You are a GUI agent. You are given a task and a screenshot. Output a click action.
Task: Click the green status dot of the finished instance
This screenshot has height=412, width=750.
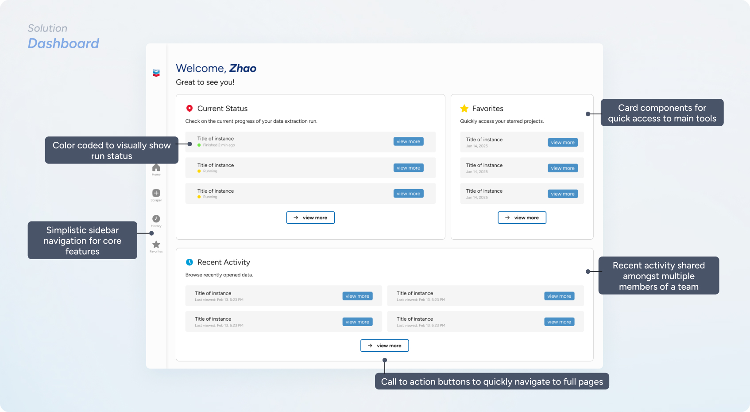pos(199,145)
